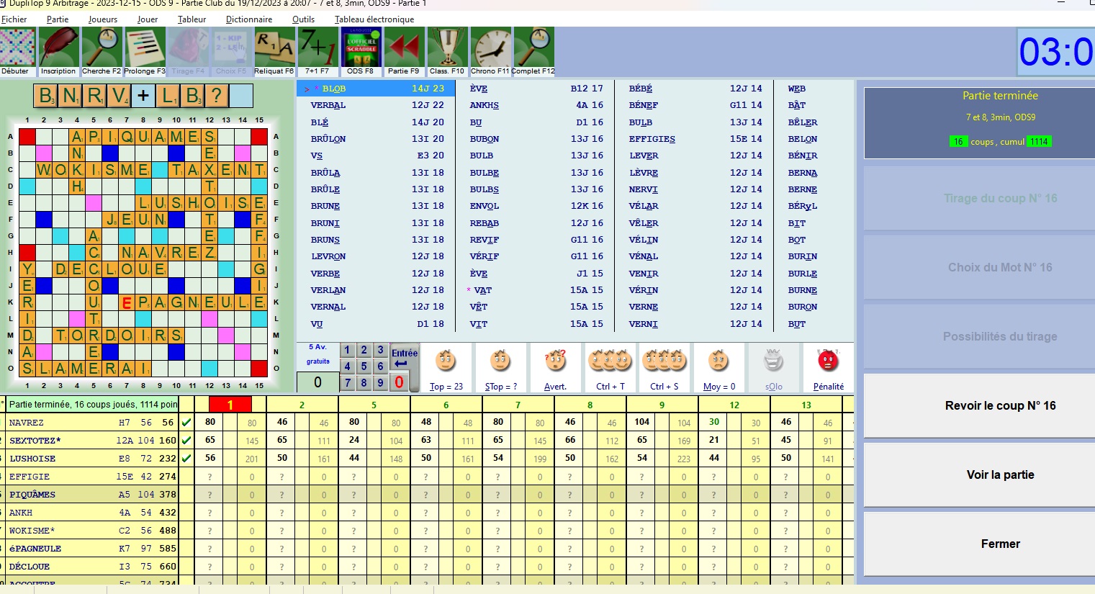Open the Dictionnaire menu
Screen dimensions: 1095x594
[x=248, y=19]
